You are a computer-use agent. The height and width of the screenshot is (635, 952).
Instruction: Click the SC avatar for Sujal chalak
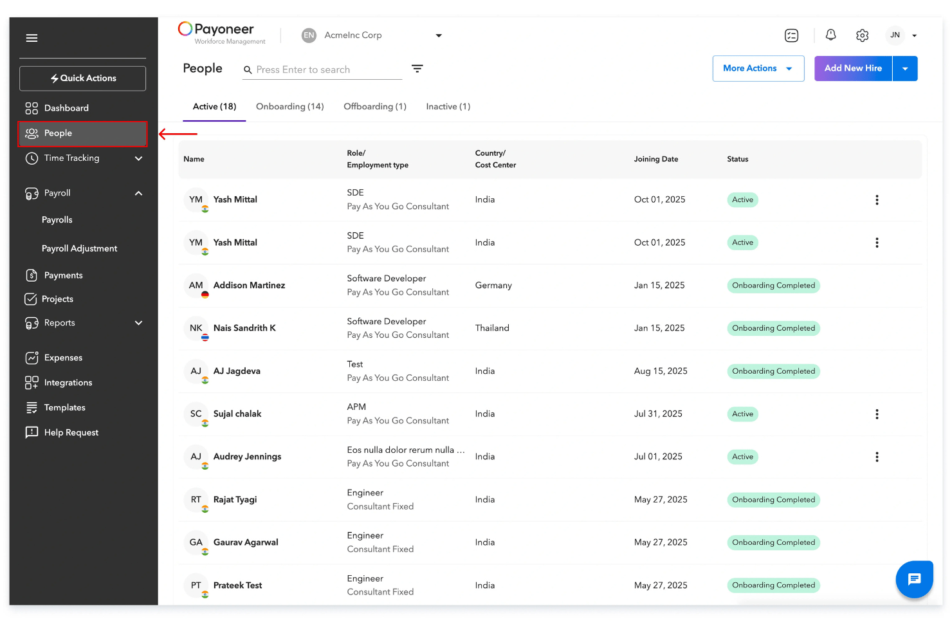(x=196, y=414)
